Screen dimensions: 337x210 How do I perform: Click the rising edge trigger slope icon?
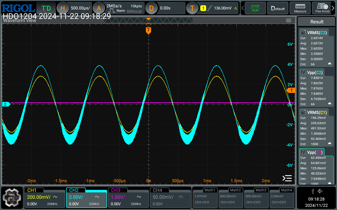[210, 8]
